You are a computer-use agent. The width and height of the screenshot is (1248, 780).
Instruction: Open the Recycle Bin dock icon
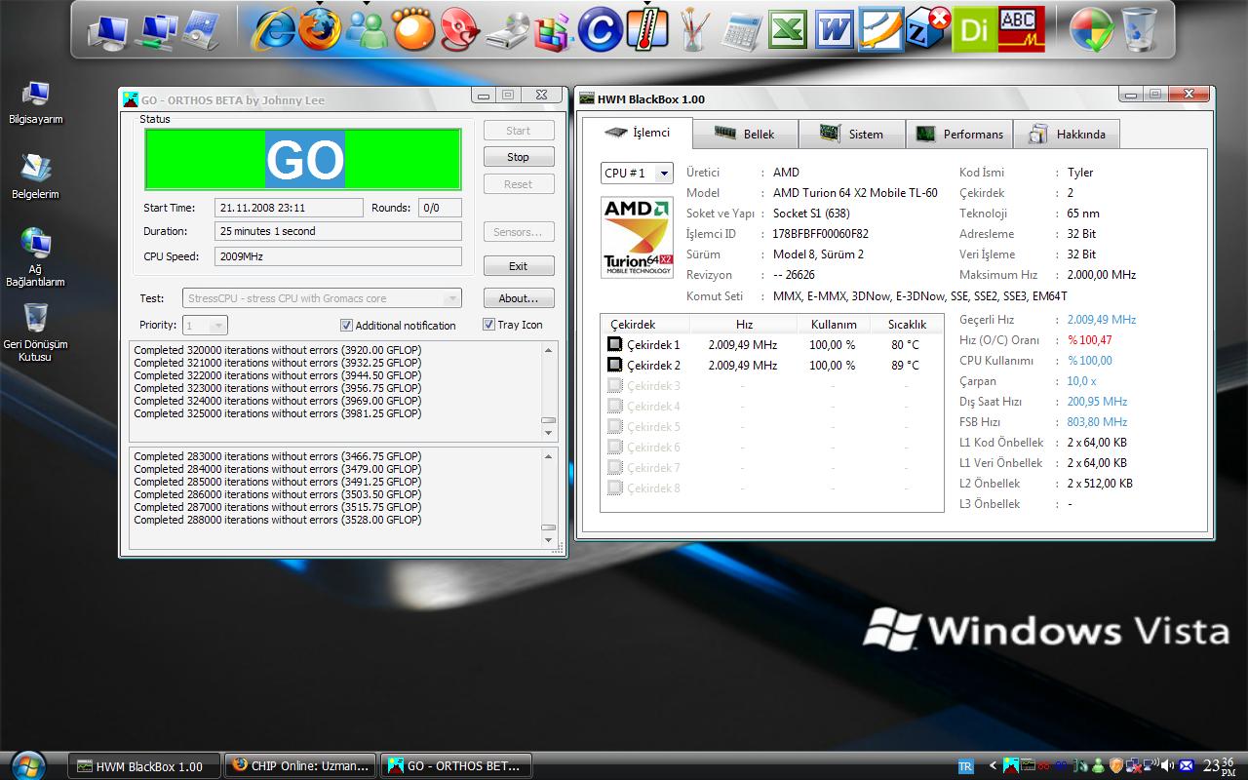click(1139, 29)
